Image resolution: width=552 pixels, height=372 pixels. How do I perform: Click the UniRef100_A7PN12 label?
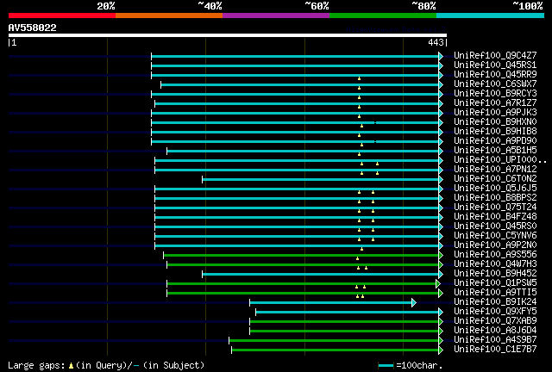[495, 170]
